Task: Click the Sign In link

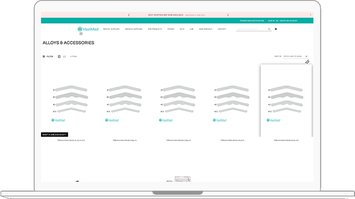Action: (271, 21)
